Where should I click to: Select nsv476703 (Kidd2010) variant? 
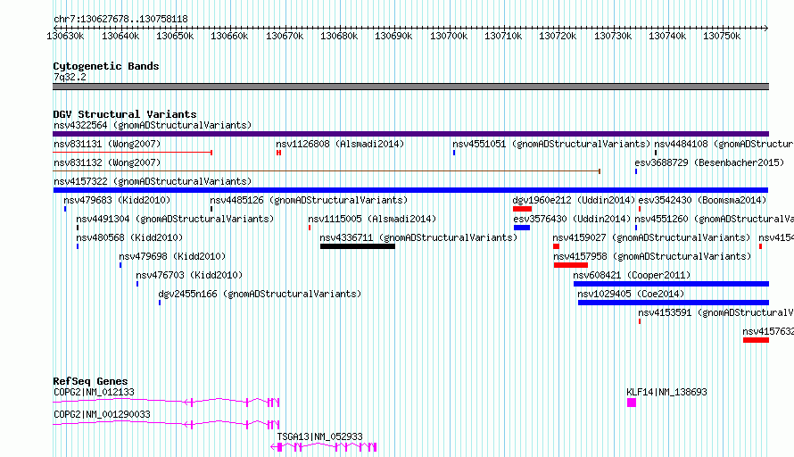click(x=189, y=275)
